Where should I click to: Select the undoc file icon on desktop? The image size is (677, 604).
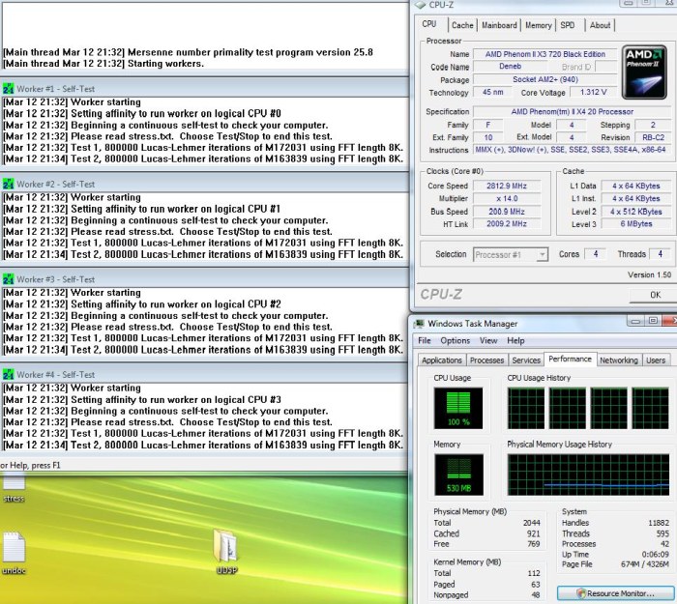14,554
